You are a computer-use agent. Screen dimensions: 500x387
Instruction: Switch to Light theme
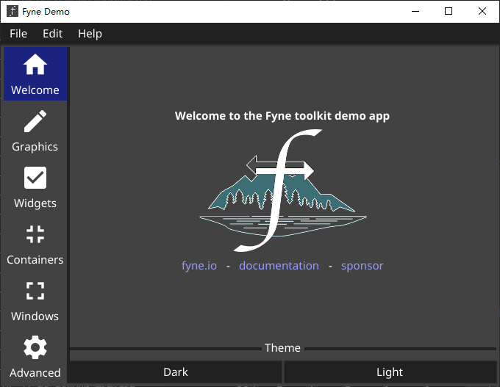(390, 372)
